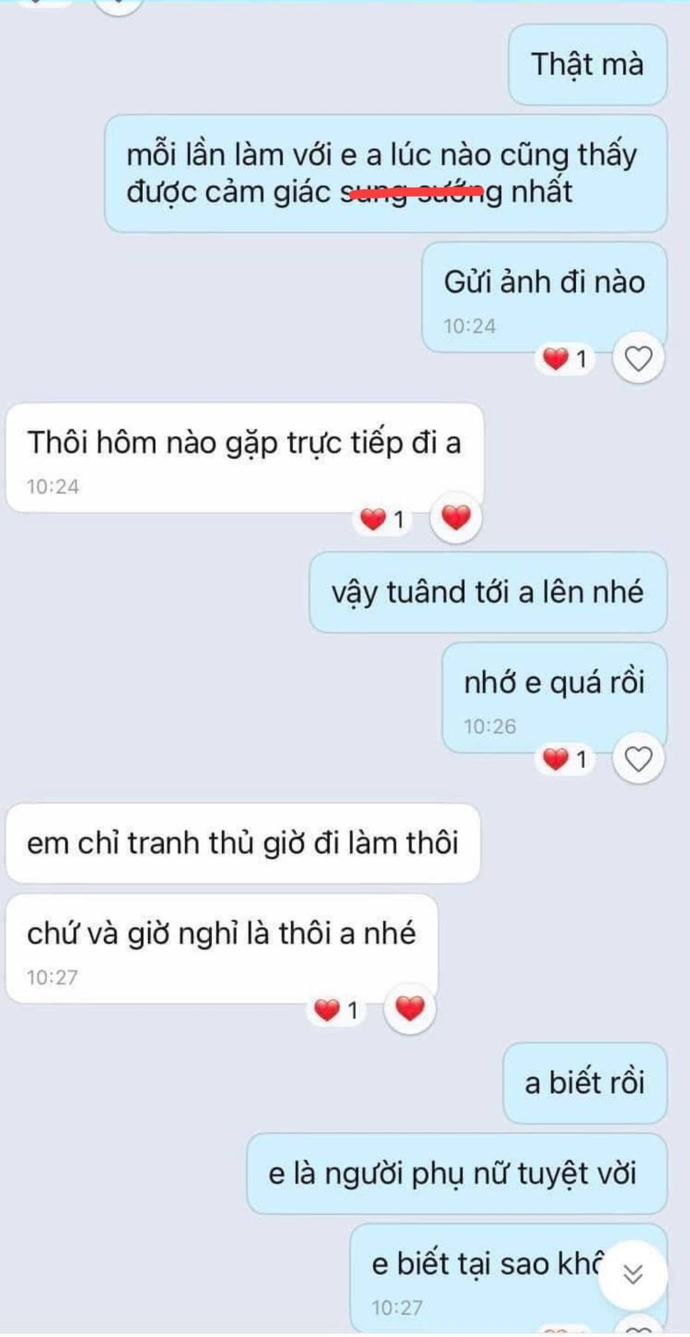Like the "nhớ e quá rồi" message with the heart
This screenshot has width=690, height=1337.
[x=638, y=759]
